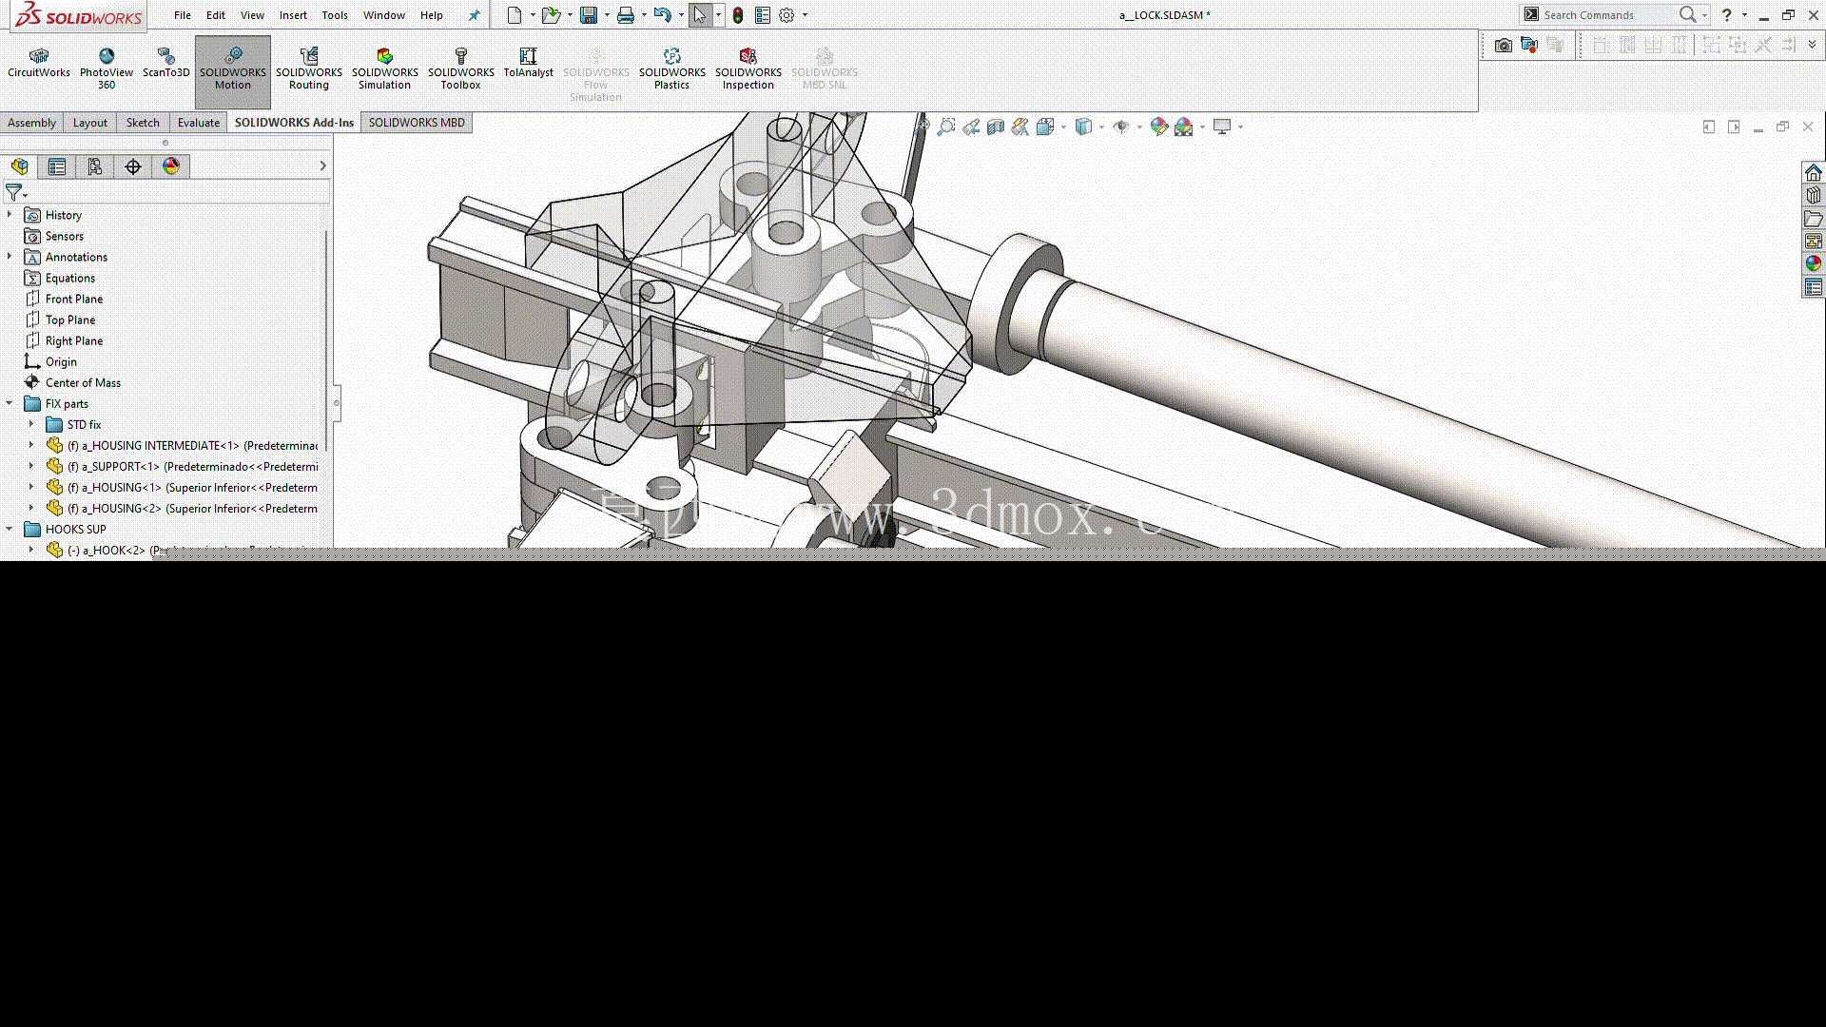
Task: Open the Tools menu
Action: tap(335, 15)
